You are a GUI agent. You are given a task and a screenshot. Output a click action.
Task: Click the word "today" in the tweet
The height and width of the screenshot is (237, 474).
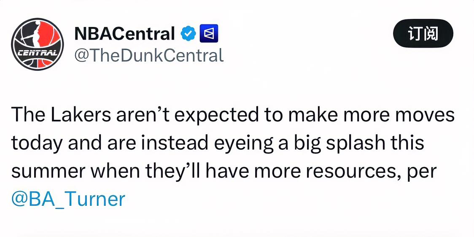click(37, 143)
